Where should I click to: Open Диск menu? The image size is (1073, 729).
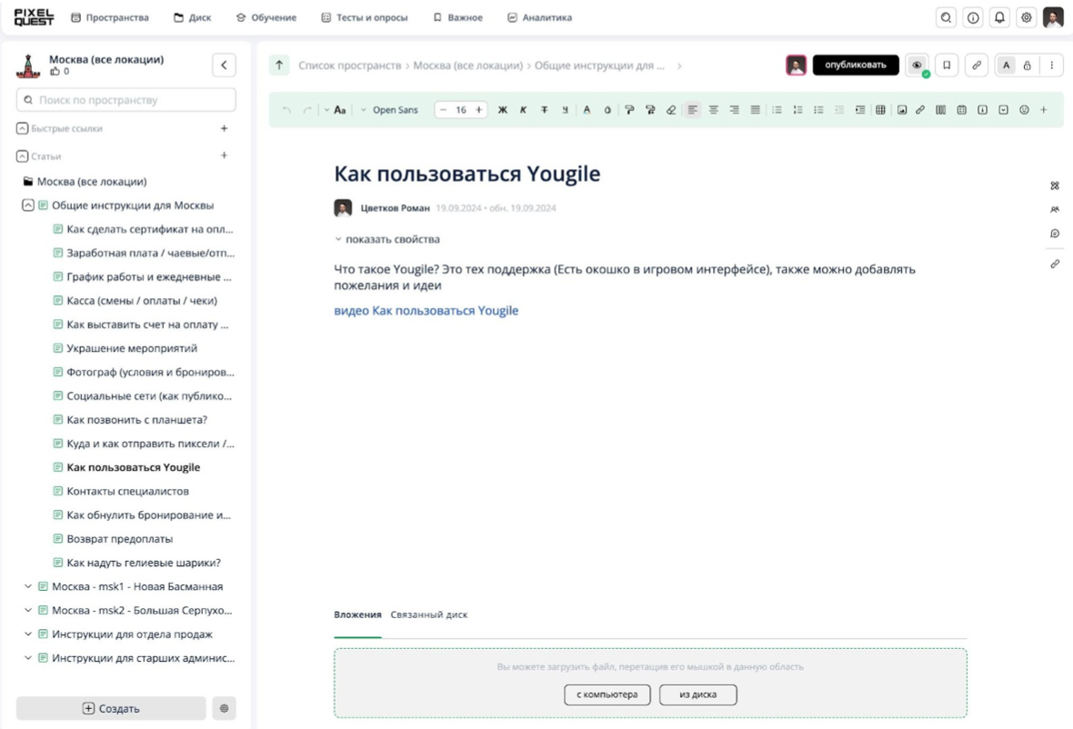click(x=192, y=18)
